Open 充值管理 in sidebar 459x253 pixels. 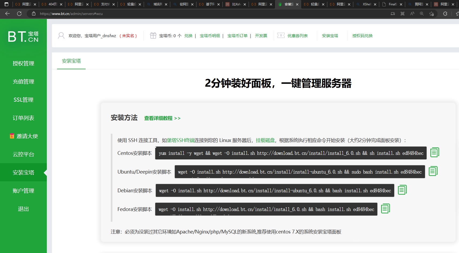click(23, 82)
